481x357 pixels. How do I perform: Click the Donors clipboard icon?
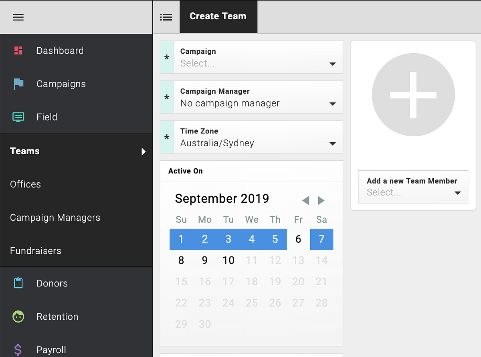coord(18,283)
